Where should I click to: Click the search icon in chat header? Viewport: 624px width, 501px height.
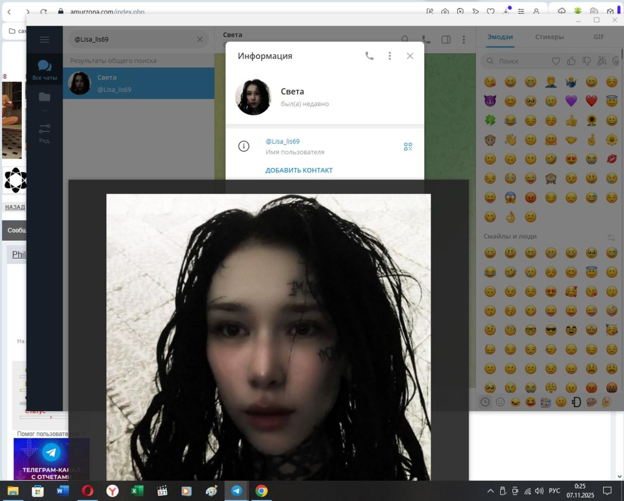point(405,40)
